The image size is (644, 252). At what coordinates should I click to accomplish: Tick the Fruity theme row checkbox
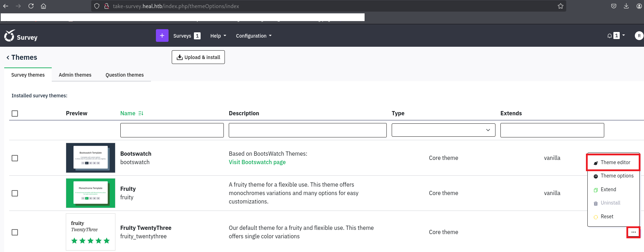point(15,193)
